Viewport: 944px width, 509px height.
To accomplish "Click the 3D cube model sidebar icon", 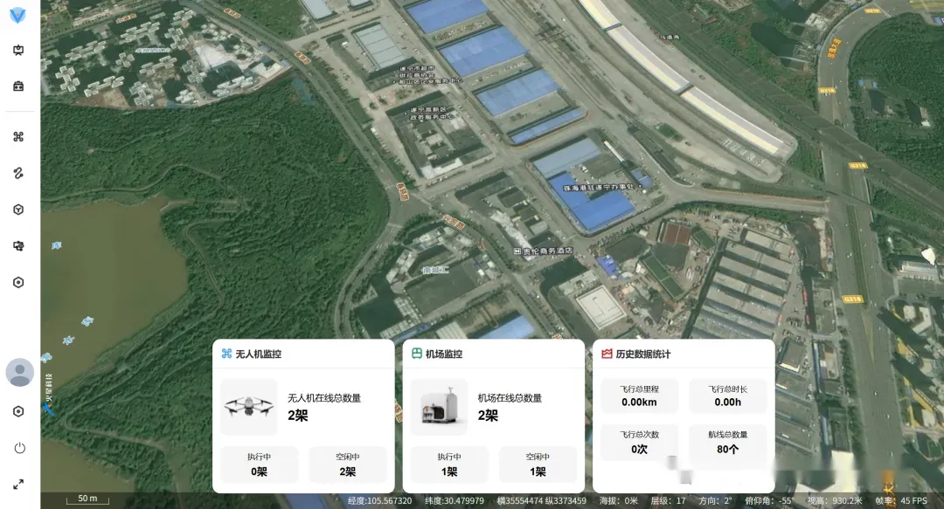I will (18, 210).
